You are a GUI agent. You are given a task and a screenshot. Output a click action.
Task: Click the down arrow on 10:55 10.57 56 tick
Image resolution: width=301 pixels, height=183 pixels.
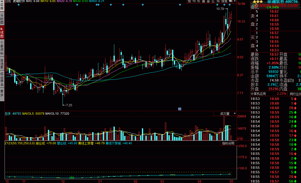point(295,181)
